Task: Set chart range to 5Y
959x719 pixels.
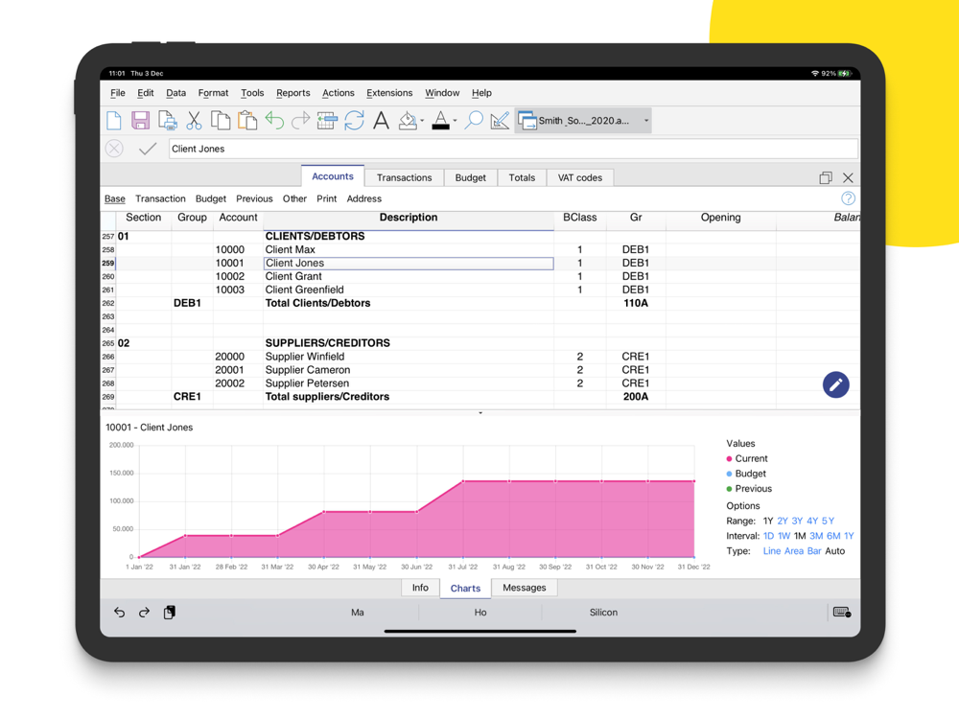Action: (828, 521)
